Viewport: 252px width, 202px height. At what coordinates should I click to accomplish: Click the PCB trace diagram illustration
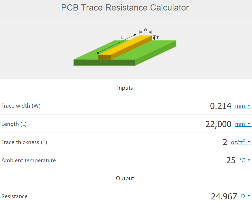click(x=125, y=47)
